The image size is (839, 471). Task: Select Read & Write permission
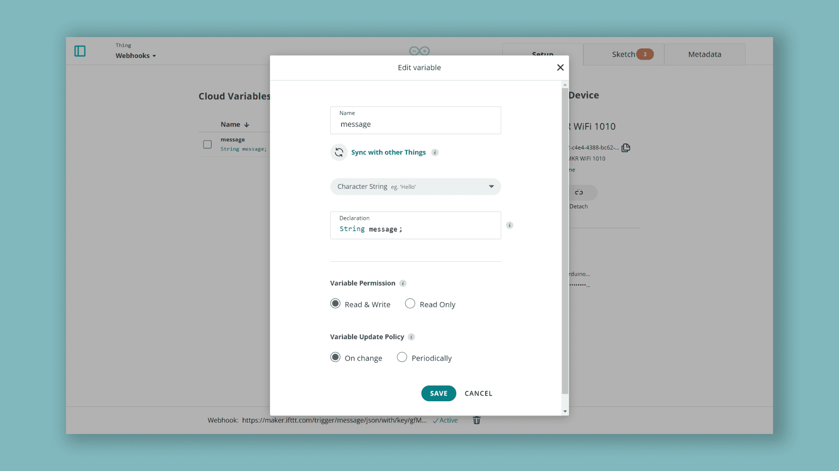(x=335, y=304)
